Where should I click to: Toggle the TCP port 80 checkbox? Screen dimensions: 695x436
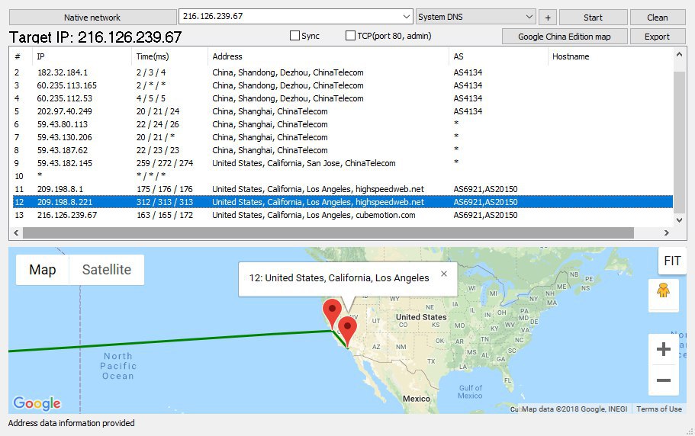(x=351, y=36)
